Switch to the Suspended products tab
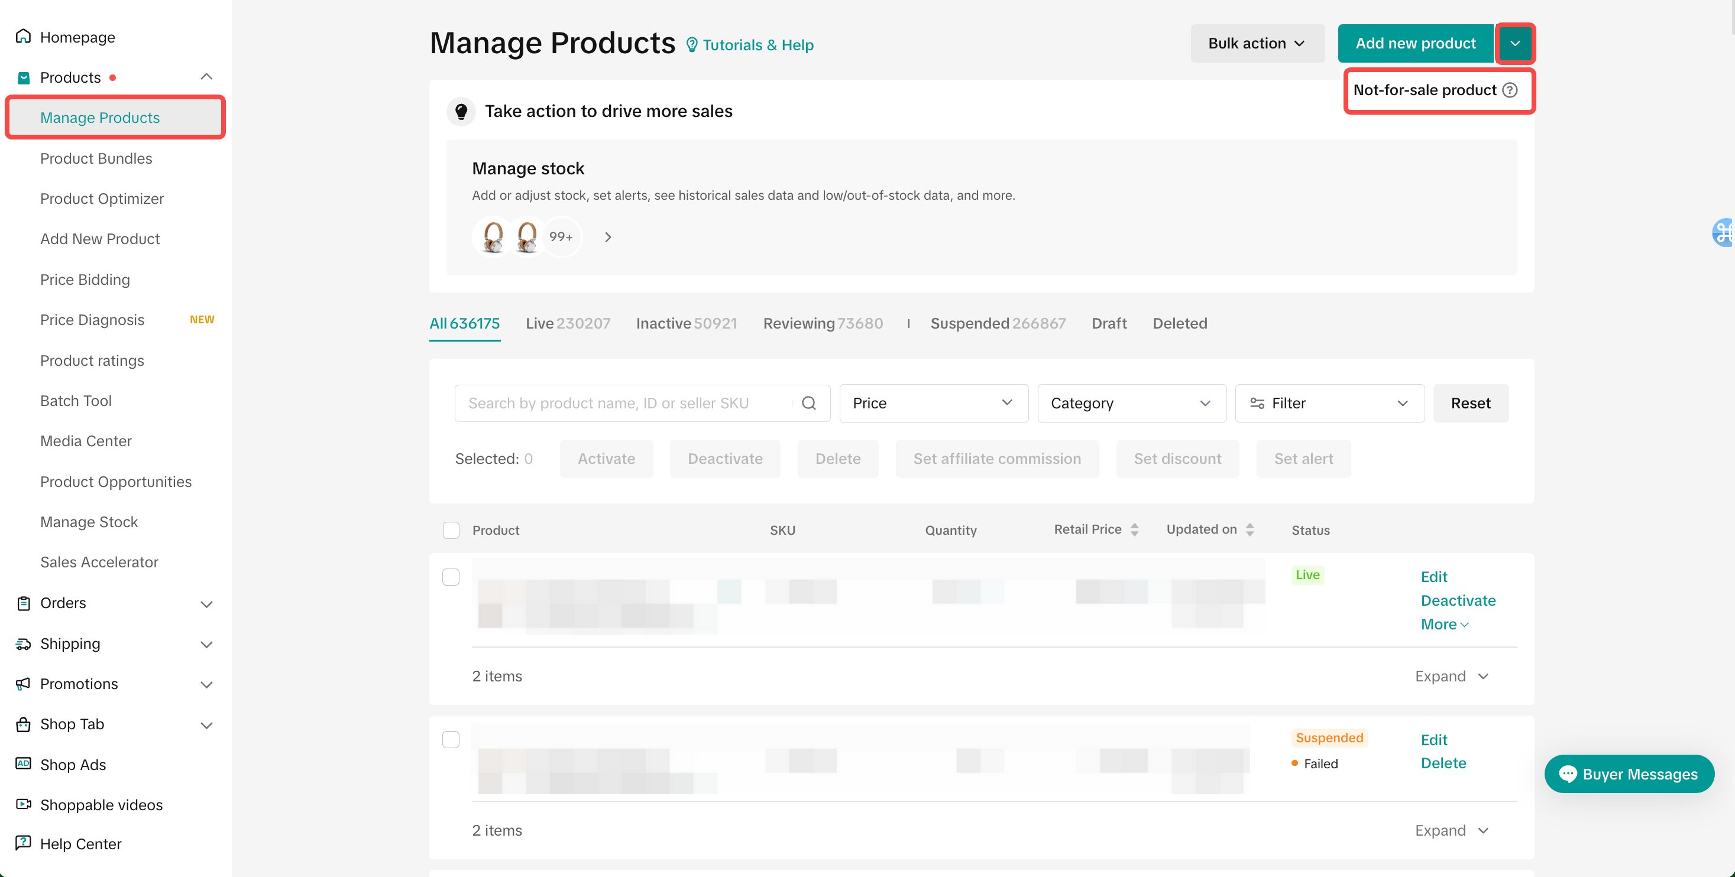Viewport: 1735px width, 877px height. (998, 323)
